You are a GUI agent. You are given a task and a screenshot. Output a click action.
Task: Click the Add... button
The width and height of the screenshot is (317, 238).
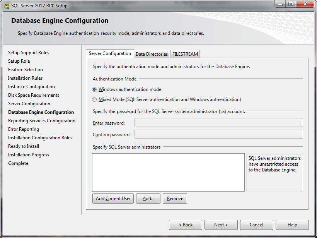pos(148,199)
